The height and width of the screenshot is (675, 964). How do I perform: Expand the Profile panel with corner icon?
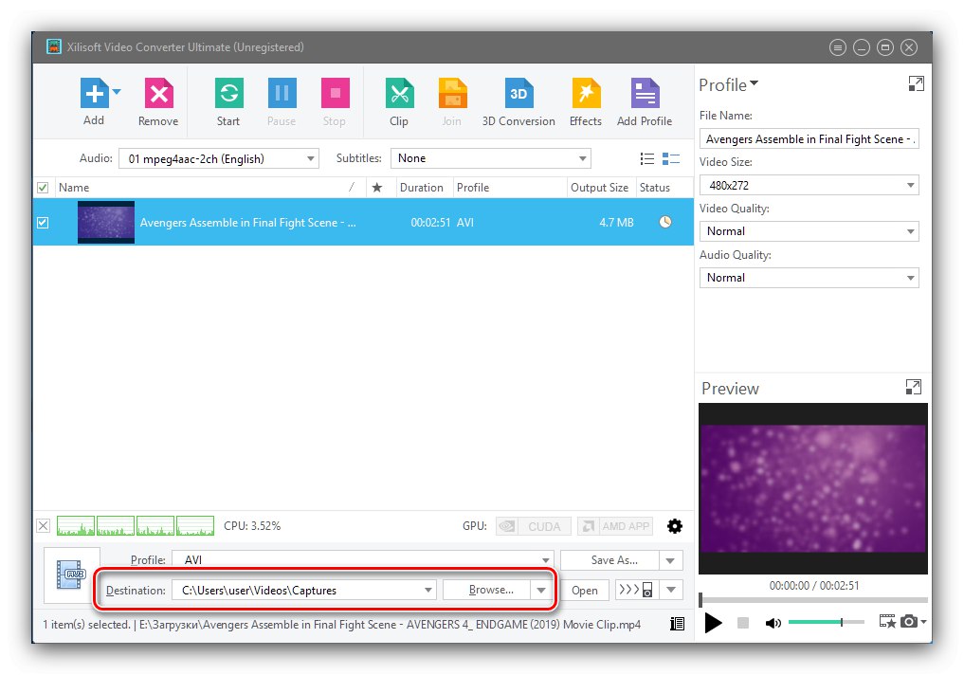pos(916,83)
